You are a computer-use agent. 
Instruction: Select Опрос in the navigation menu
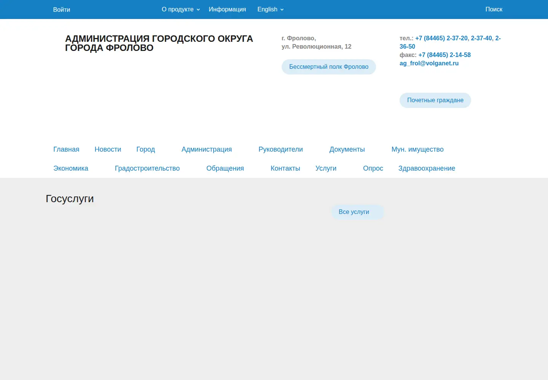pyautogui.click(x=373, y=168)
